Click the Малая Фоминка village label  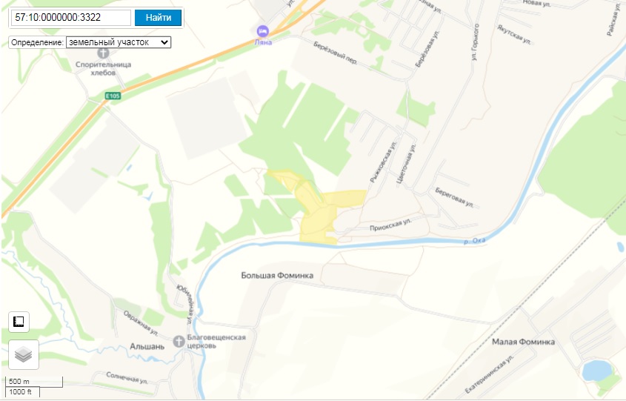pyautogui.click(x=523, y=342)
